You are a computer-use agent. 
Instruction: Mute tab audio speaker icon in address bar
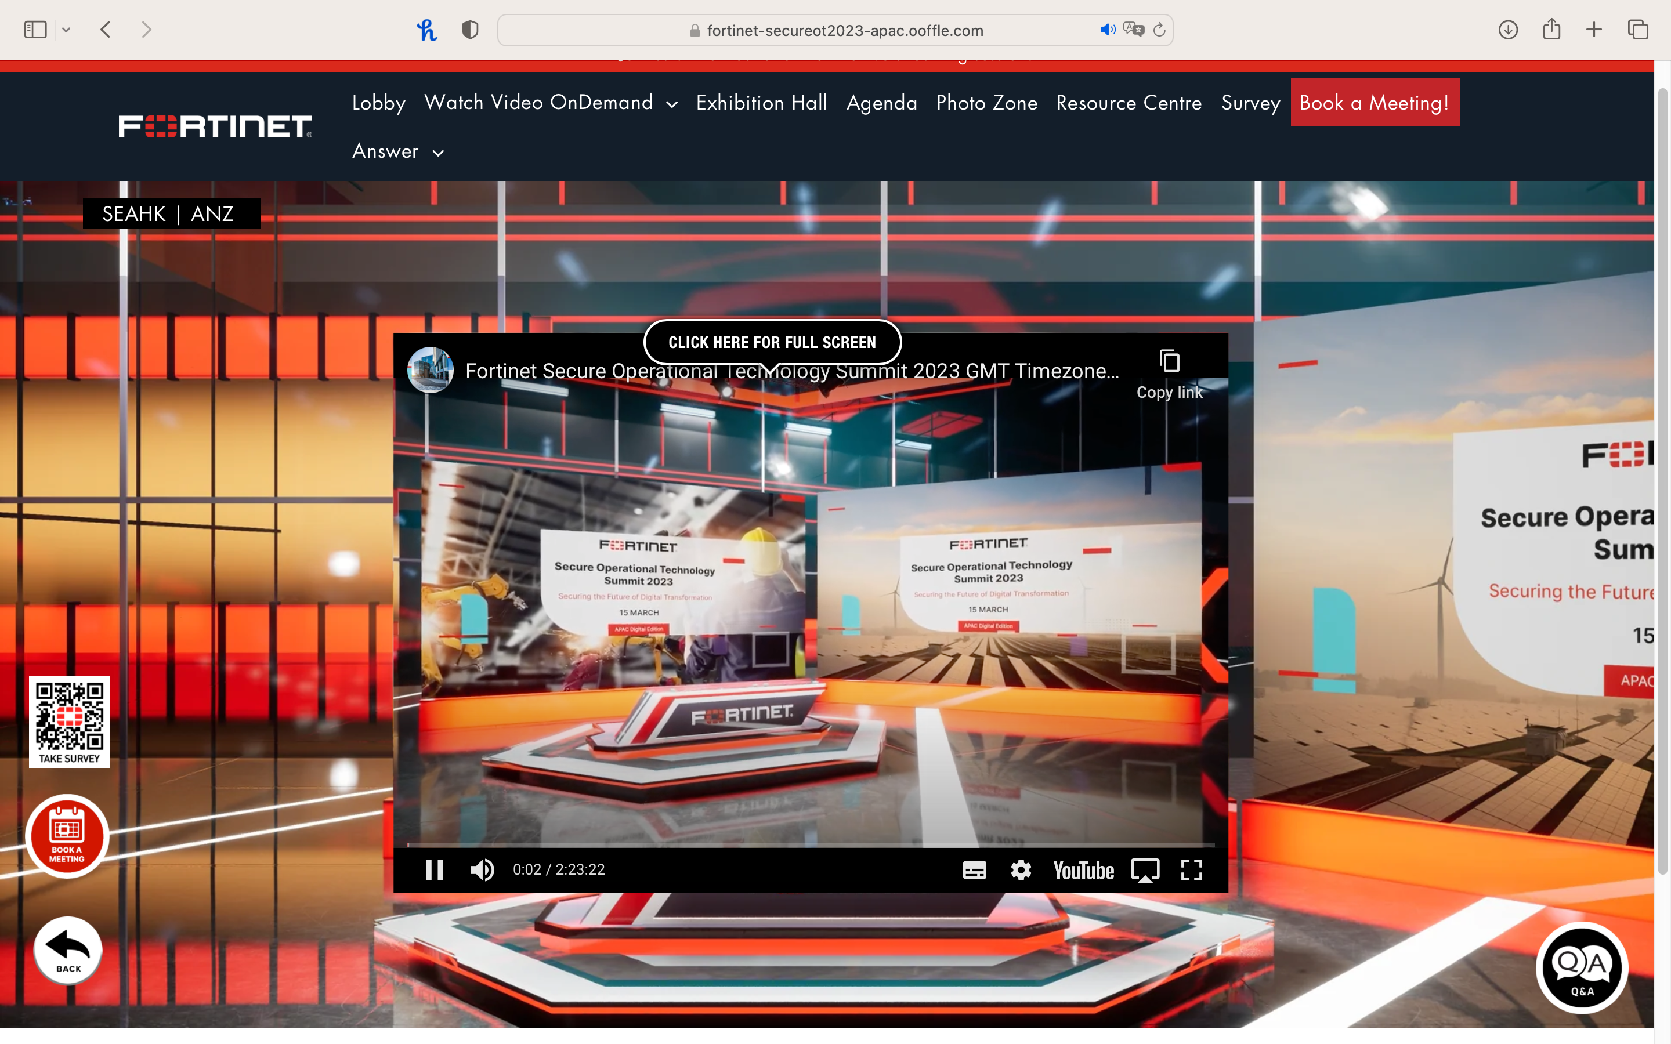click(x=1108, y=30)
